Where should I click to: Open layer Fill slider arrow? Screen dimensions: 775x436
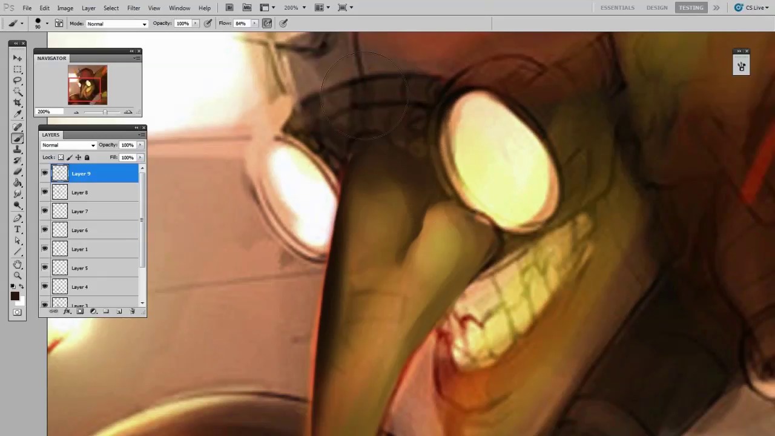tap(140, 157)
